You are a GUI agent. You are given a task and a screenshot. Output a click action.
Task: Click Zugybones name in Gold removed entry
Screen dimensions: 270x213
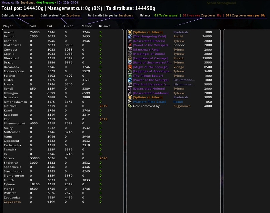(182, 106)
